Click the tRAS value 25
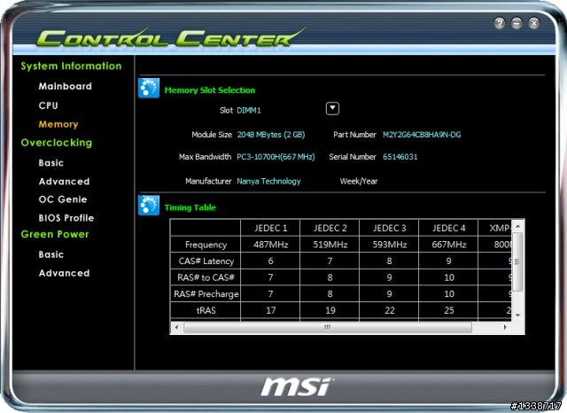 point(448,310)
